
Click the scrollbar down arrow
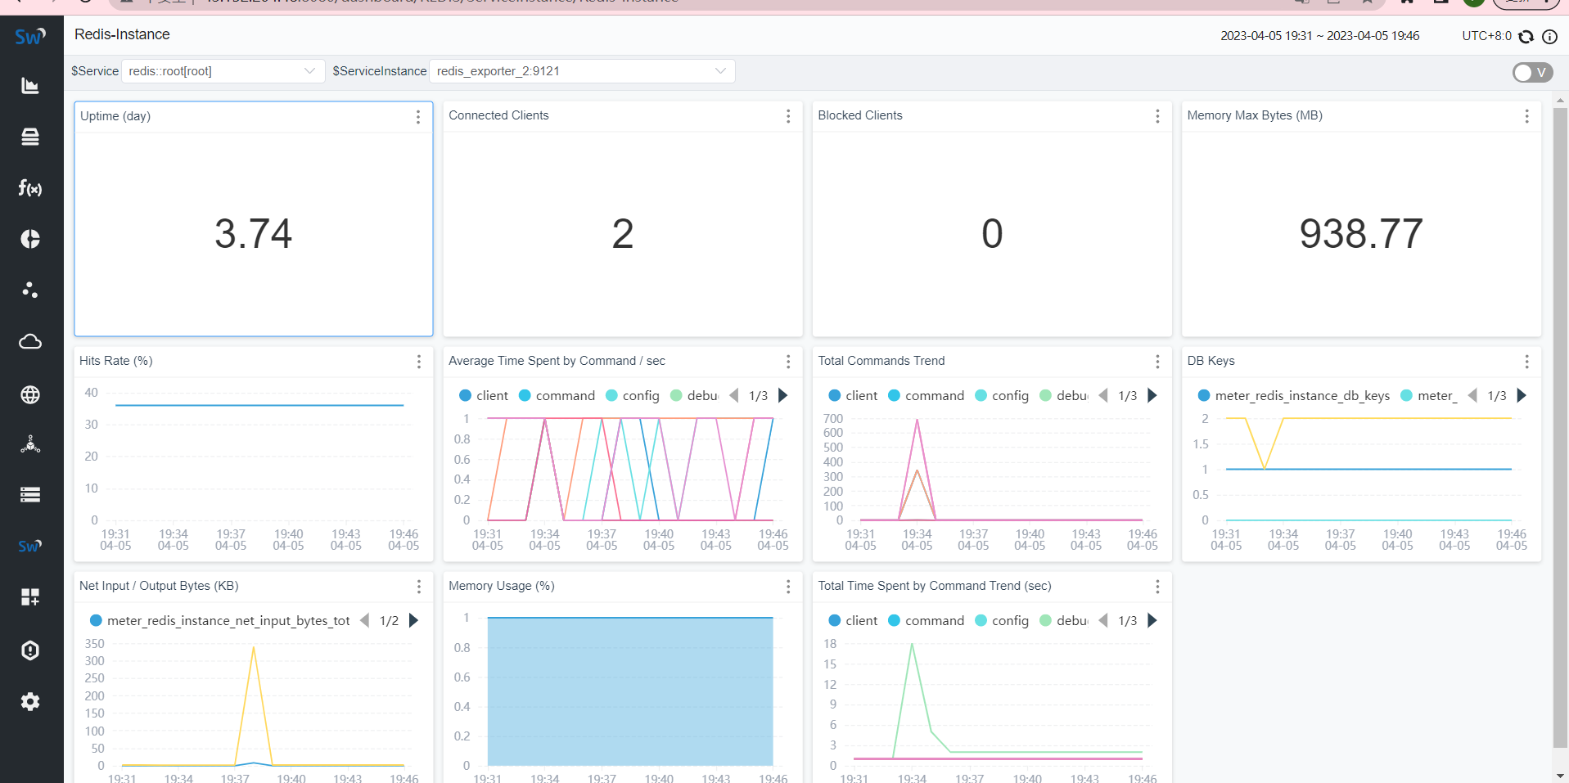pos(1560,775)
